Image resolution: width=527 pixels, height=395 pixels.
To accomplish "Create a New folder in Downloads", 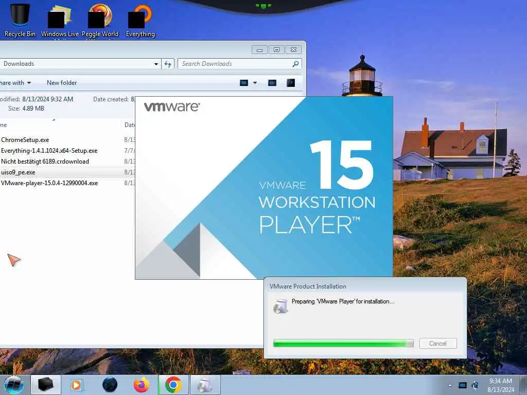I will (x=62, y=83).
